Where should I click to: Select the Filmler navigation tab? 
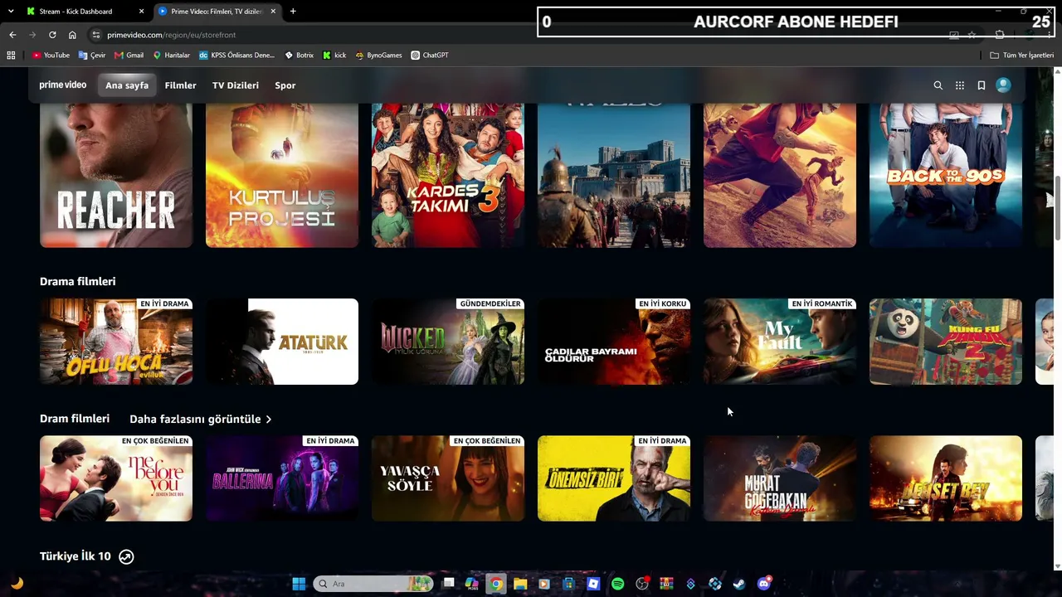point(180,85)
